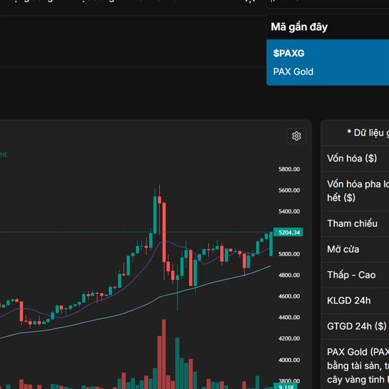Click the 5000.00 price axis label
Screen dimensions: 389x389
[289, 254]
